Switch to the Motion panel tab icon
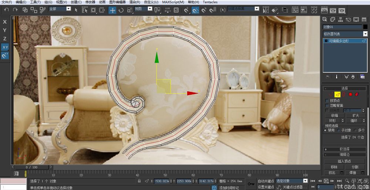370x190 pixels. pos(348,19)
